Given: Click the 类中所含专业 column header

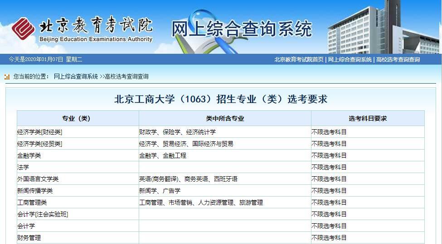Looking at the screenshot, I should coord(225,118).
